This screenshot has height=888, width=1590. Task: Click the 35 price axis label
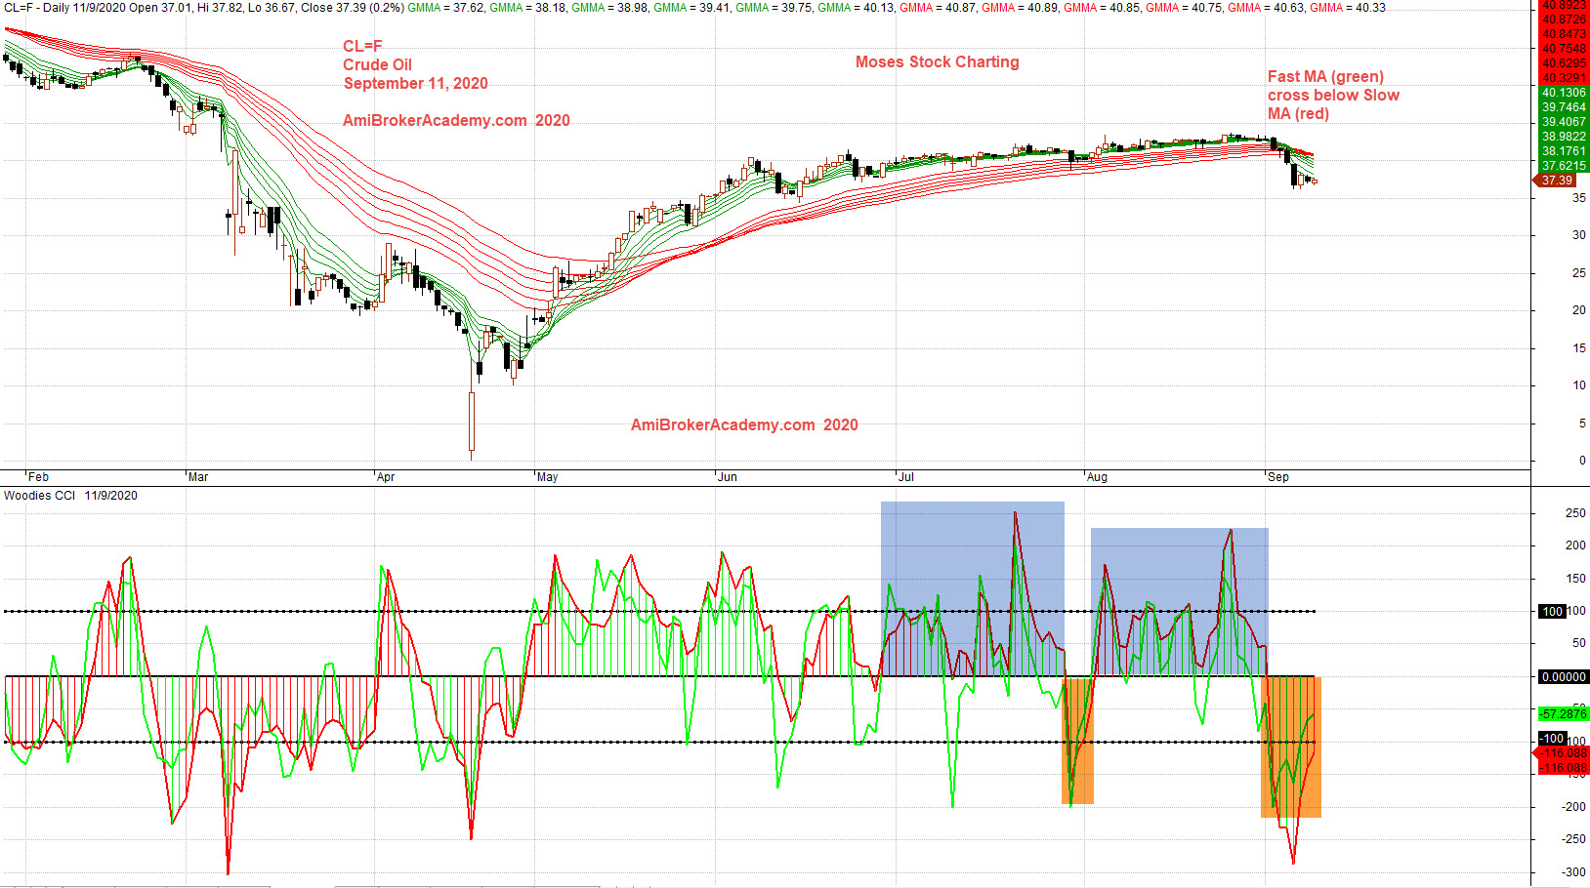(x=1579, y=198)
